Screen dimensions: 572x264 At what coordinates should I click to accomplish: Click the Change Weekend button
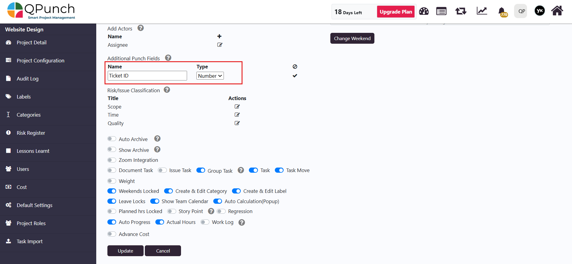point(352,38)
